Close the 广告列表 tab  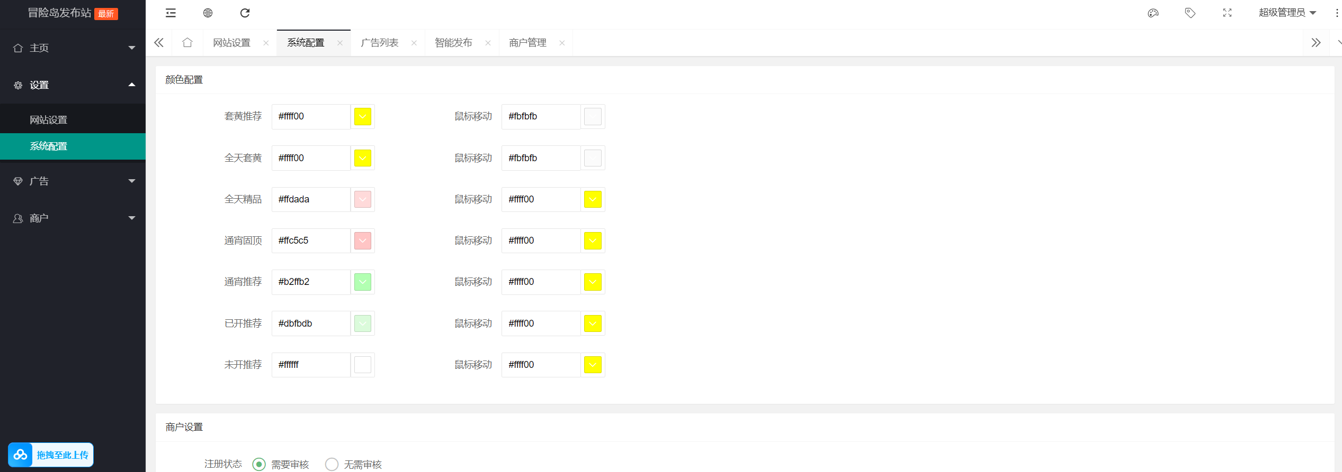pyautogui.click(x=414, y=43)
